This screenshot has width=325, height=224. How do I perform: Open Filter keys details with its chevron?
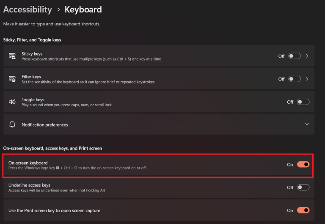307,79
